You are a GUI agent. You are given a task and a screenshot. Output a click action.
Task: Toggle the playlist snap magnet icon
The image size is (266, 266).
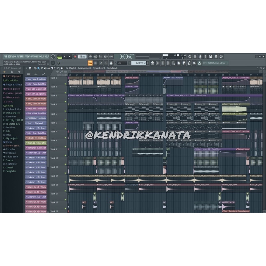[x=30, y=68]
